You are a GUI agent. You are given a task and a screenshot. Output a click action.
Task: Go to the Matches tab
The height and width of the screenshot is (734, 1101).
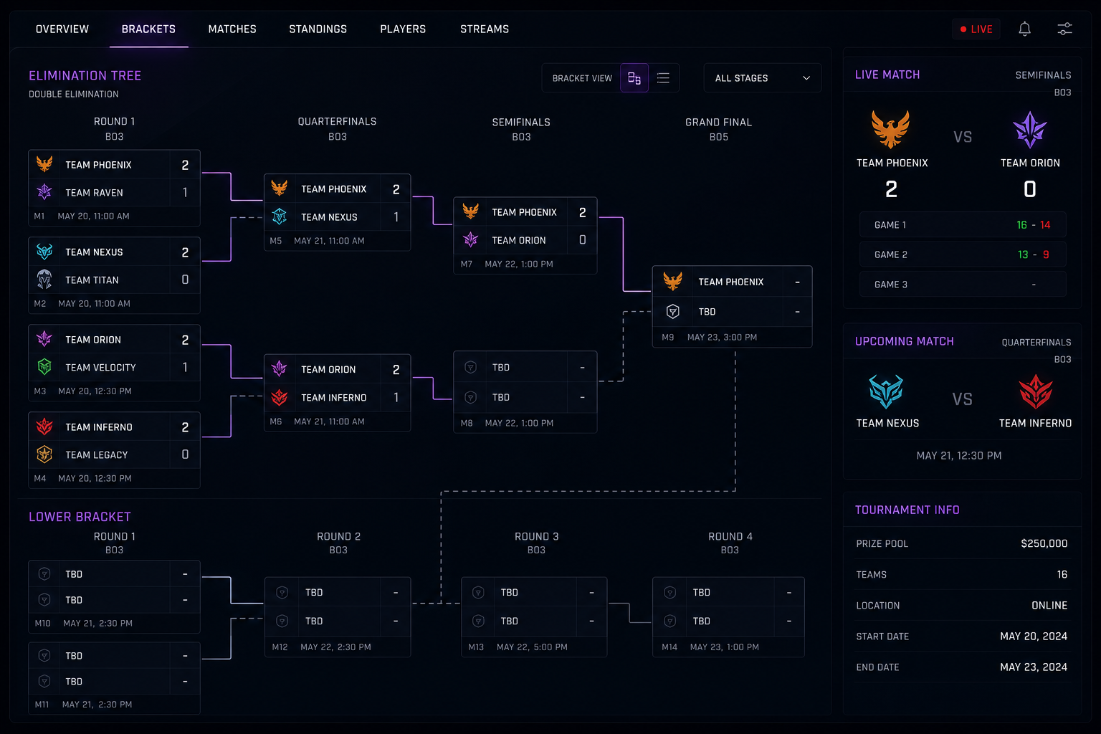232,29
